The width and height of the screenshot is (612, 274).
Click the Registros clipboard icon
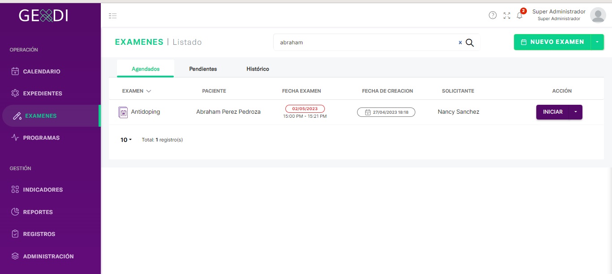(15, 234)
